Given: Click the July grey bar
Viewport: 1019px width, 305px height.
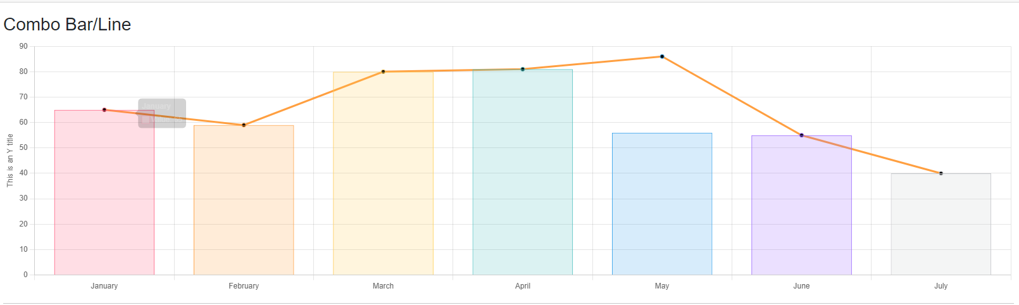Looking at the screenshot, I should pyautogui.click(x=941, y=225).
